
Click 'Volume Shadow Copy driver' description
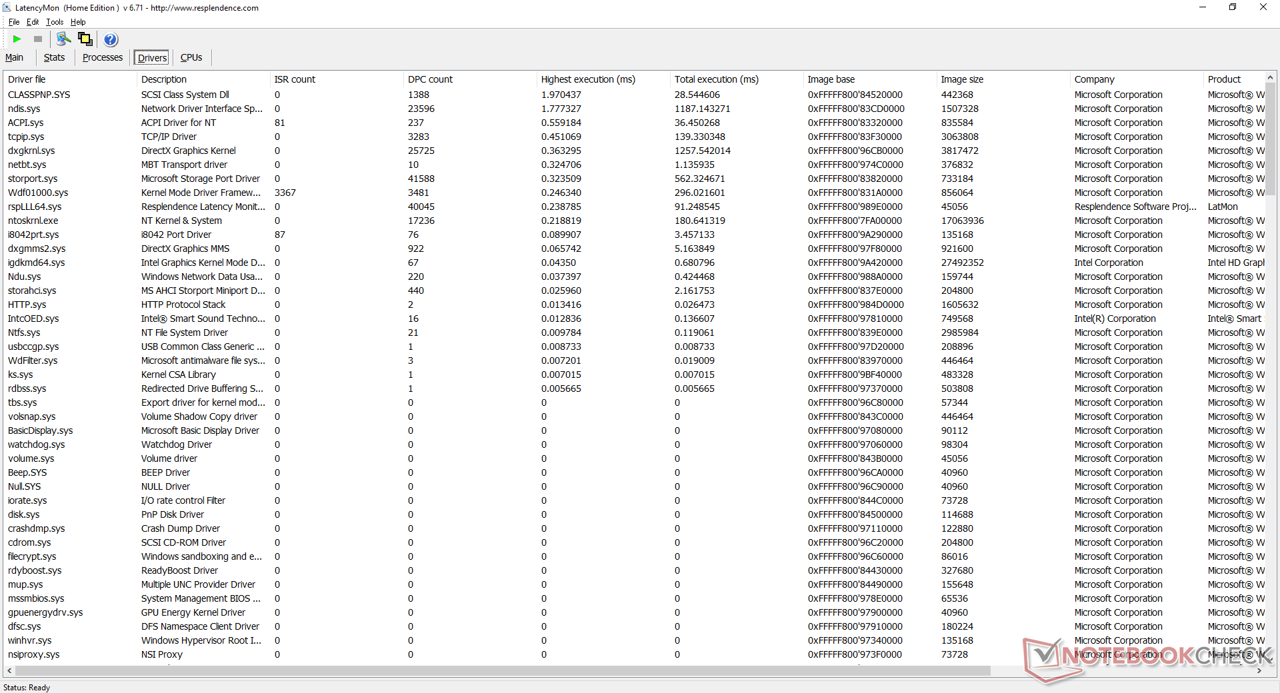pyautogui.click(x=199, y=416)
